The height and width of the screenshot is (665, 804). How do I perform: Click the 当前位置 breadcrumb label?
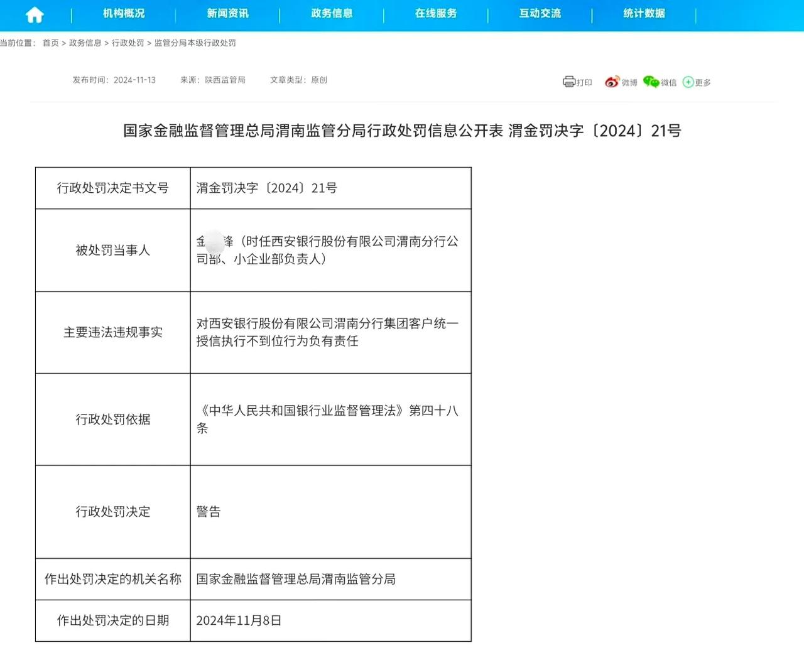pyautogui.click(x=18, y=43)
